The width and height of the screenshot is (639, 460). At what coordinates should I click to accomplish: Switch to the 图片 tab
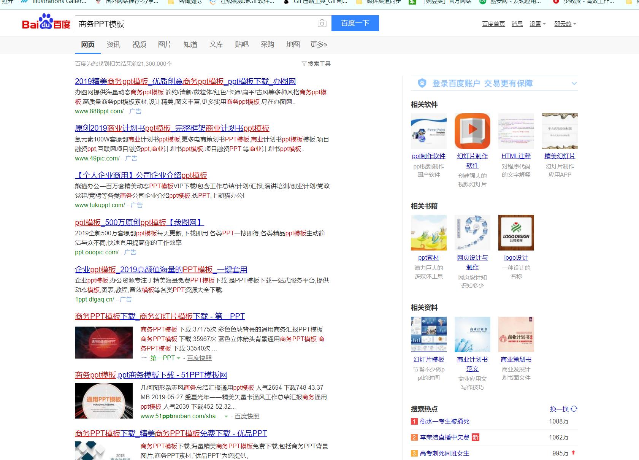(x=165, y=44)
